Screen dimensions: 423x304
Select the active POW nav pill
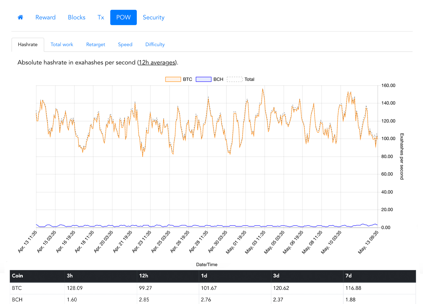(123, 18)
